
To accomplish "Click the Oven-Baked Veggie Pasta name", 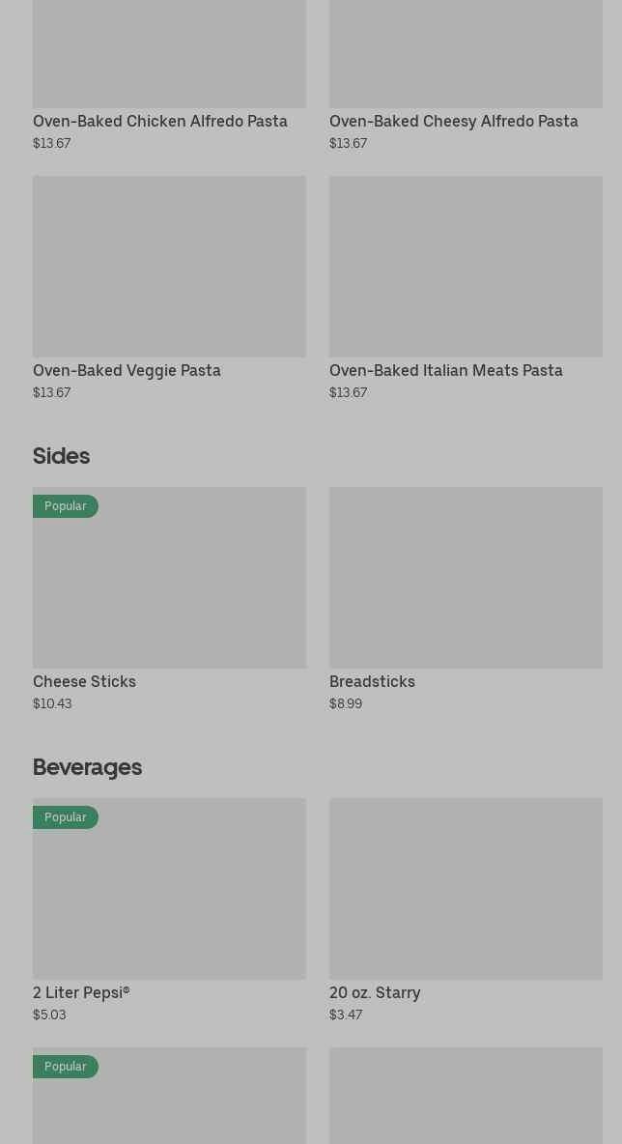I will click(x=127, y=370).
